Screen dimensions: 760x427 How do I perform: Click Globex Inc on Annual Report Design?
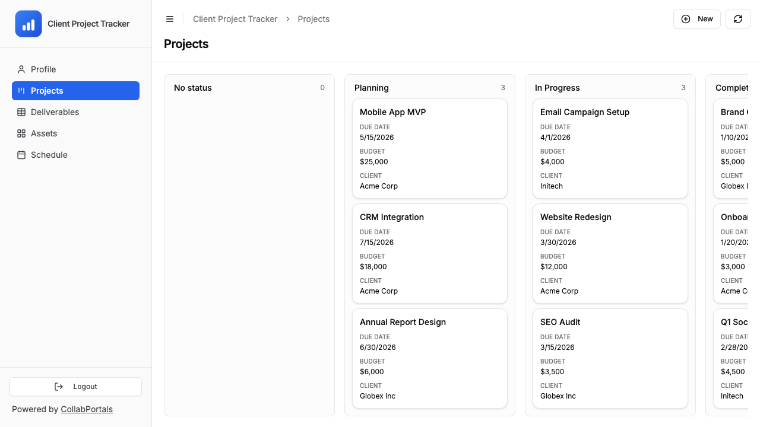(378, 396)
